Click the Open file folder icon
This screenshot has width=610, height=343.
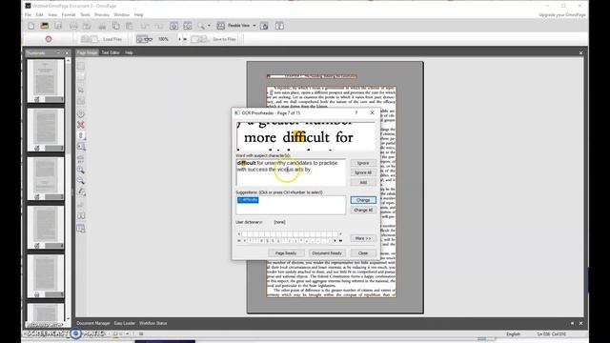[45, 26]
